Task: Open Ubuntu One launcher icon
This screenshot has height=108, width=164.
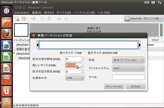Action: click(x=7, y=91)
